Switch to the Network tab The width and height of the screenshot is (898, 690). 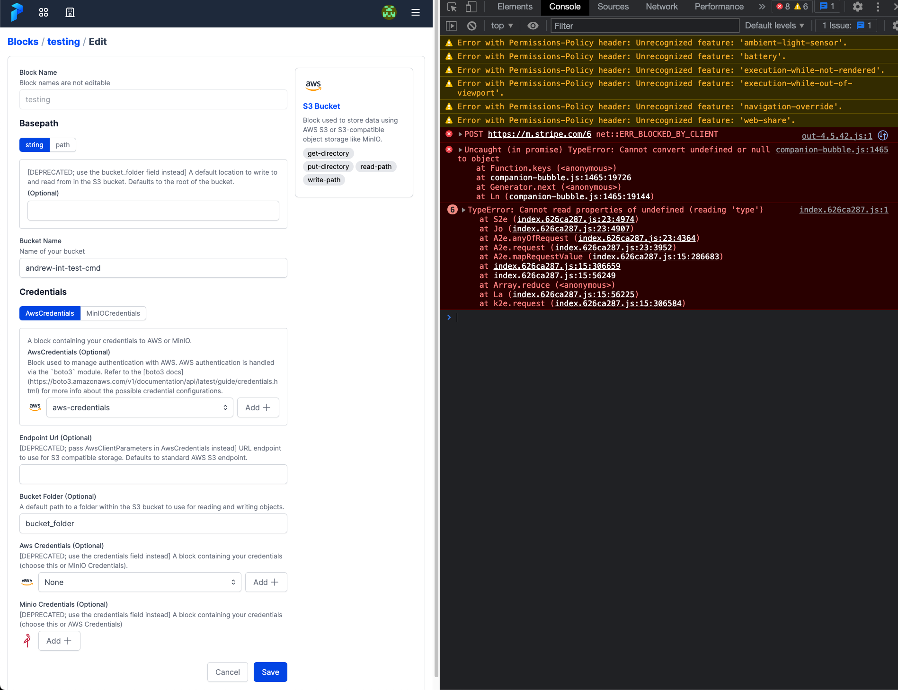tap(661, 7)
